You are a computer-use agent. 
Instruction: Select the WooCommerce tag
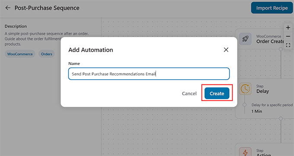pyautogui.click(x=20, y=54)
